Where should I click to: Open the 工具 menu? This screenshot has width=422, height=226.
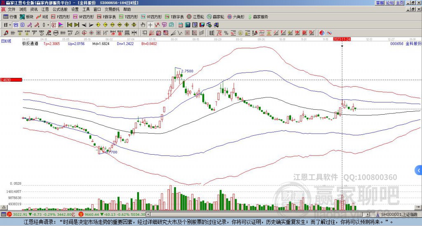[x=86, y=9]
